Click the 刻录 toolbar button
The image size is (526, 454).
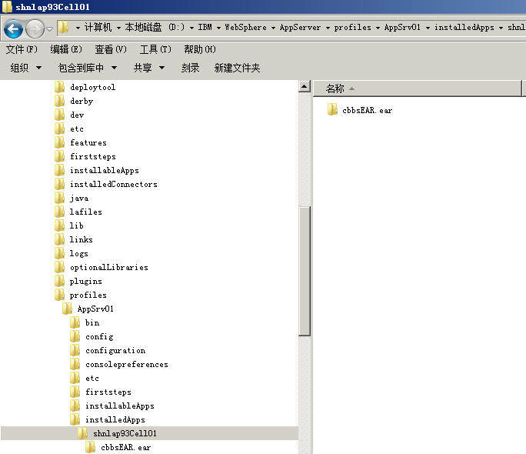(190, 68)
